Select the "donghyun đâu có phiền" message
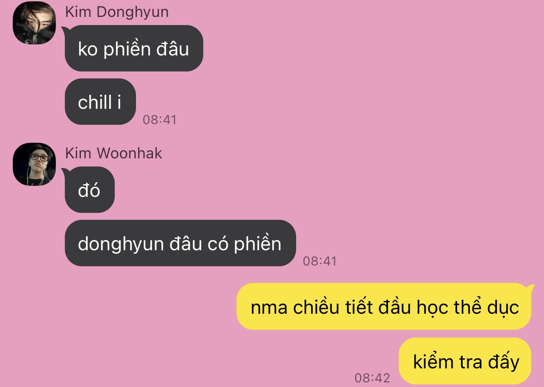This screenshot has height=387, width=544. (180, 243)
